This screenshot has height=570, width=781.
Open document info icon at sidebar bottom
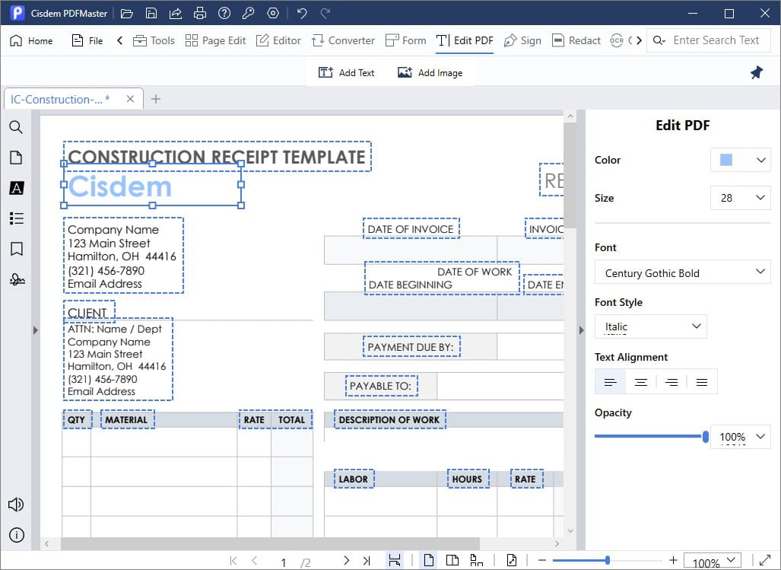coord(17,535)
